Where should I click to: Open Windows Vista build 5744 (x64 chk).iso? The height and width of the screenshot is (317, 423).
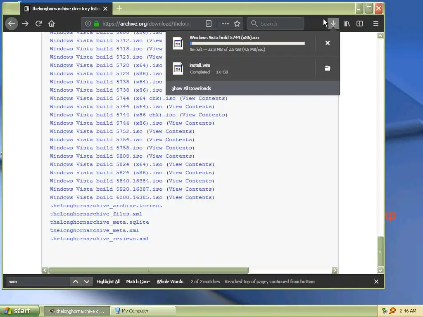[112, 98]
